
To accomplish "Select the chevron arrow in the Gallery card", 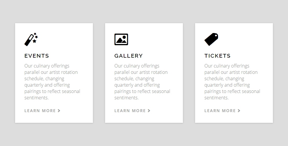I will click(149, 111).
